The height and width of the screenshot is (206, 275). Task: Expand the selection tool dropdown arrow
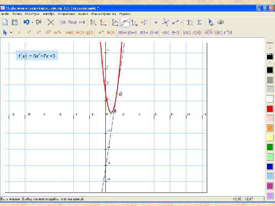click(11, 32)
